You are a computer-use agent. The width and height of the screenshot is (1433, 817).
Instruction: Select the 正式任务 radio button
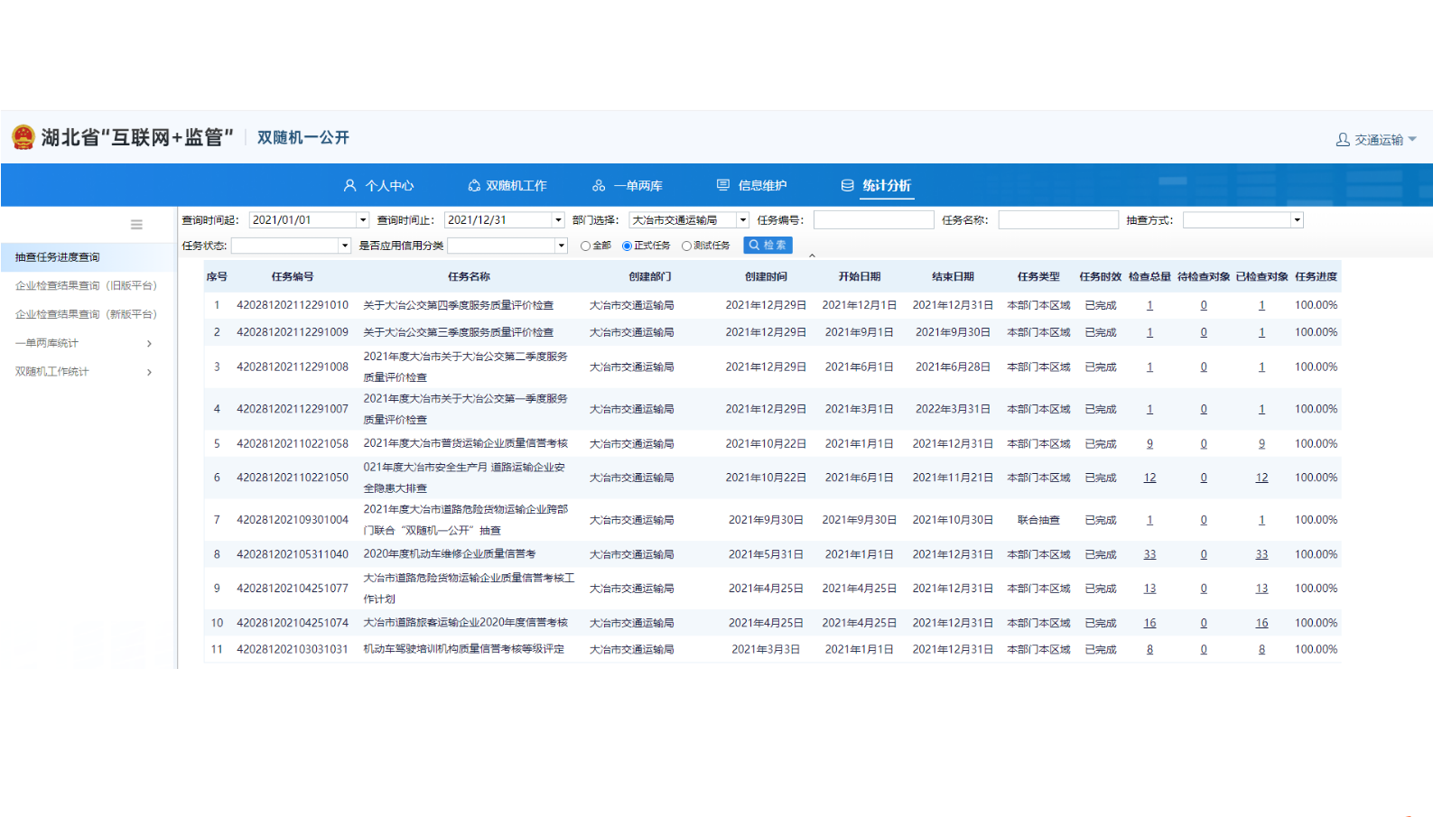tap(627, 246)
